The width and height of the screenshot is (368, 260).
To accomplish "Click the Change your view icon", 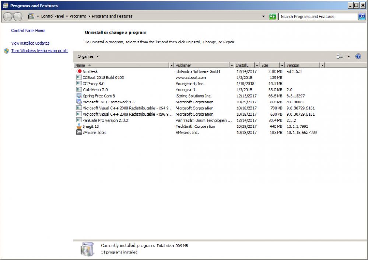I will 340,56.
